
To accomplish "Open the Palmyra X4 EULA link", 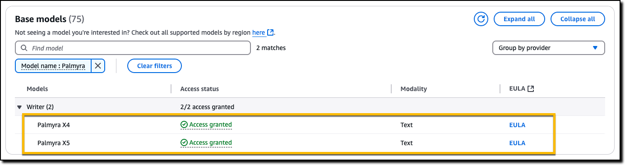I will coord(517,125).
